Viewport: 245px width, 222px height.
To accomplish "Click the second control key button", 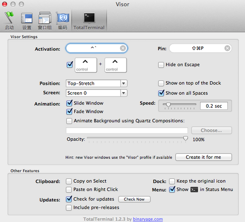I will pyautogui.click(x=116, y=65).
